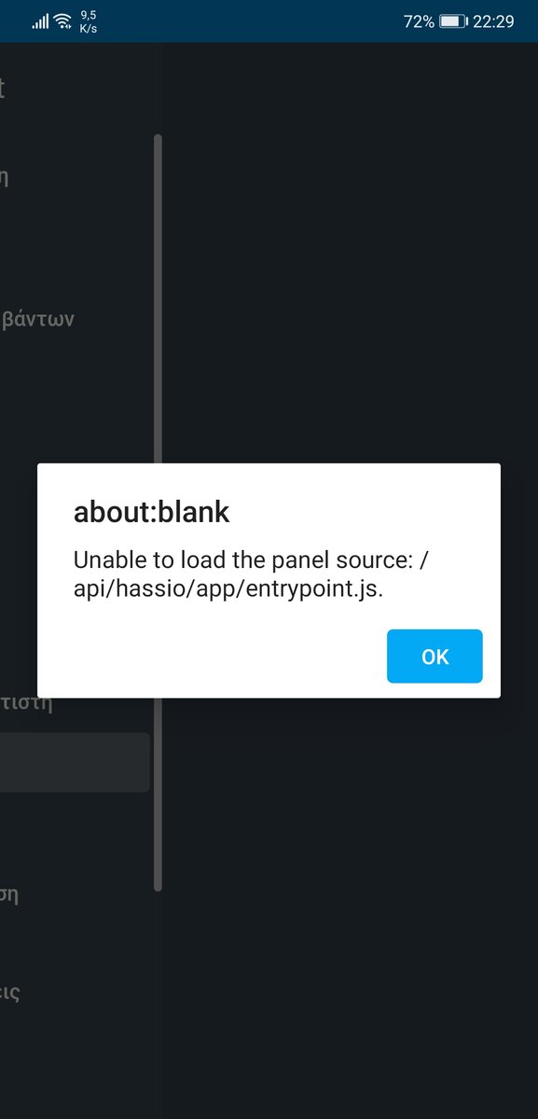The width and height of the screenshot is (538, 1119).
Task: Tap the 22:29 clock in status bar
Action: (x=493, y=21)
